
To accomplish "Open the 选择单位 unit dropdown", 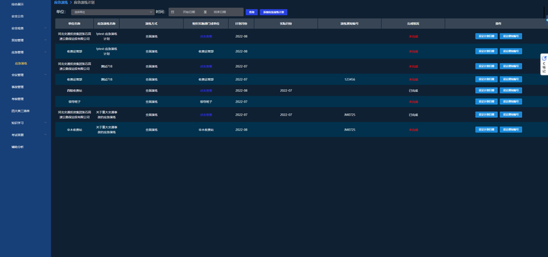I will [x=112, y=12].
